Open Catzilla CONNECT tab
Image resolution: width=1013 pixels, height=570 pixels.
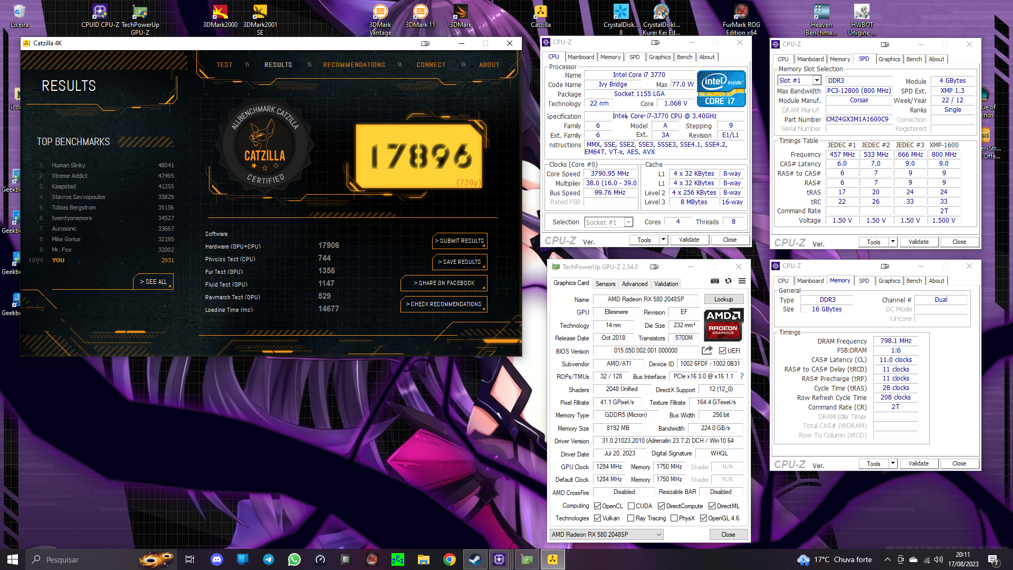[431, 65]
